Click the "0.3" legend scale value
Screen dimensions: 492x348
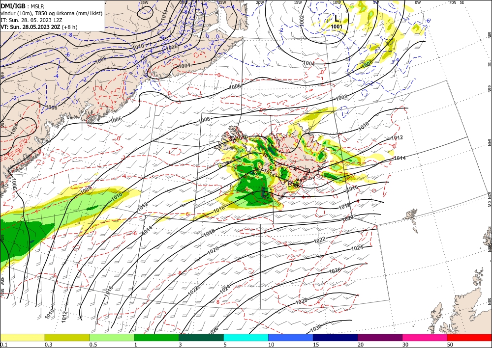(x=48, y=345)
